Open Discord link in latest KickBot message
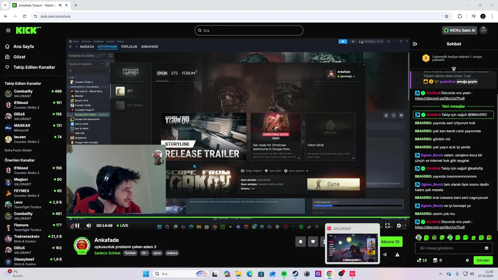This screenshot has height=280, width=498. (x=440, y=227)
